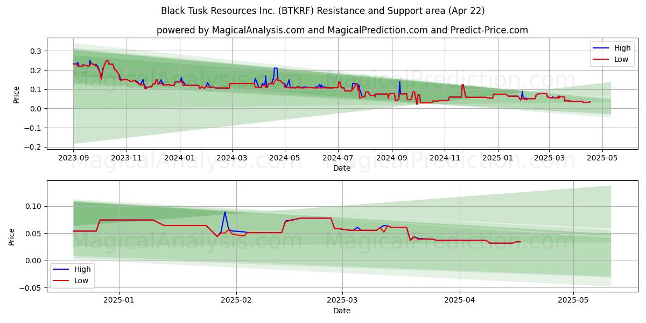Click the 2024-09 tick label on top chart
The image size is (646, 323).
tap(392, 158)
